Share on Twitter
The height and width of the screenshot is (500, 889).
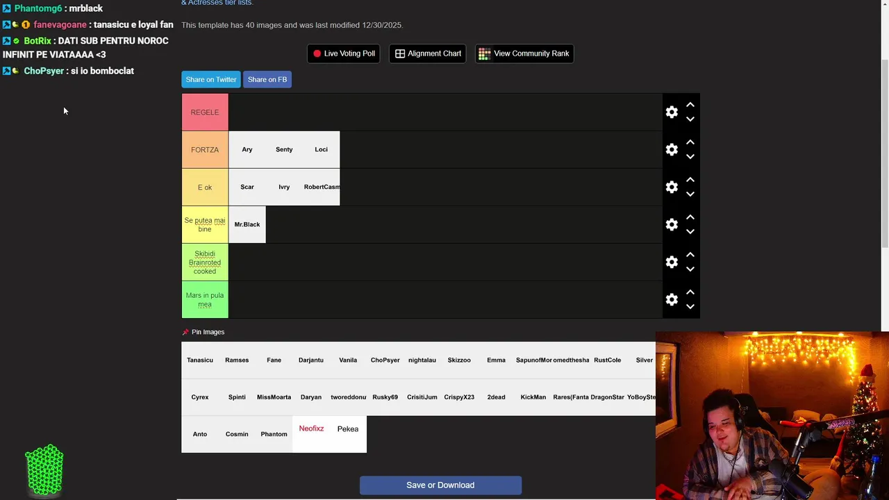coord(211,79)
